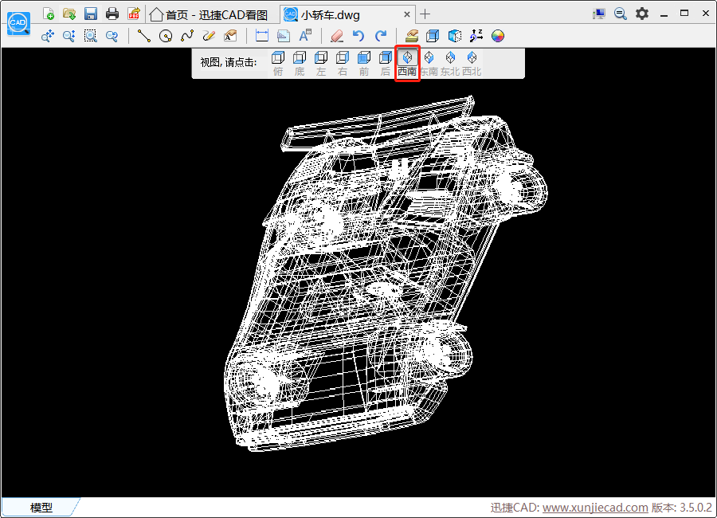
Task: Select the curve polyline tool
Action: (x=187, y=36)
